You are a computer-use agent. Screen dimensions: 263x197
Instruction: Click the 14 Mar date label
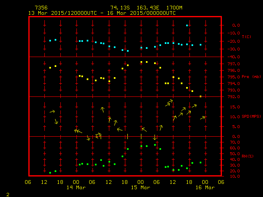coord(76,188)
